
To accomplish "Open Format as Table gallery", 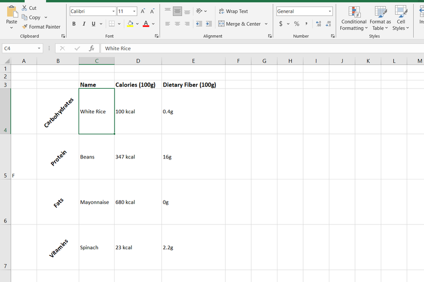I will (x=380, y=18).
